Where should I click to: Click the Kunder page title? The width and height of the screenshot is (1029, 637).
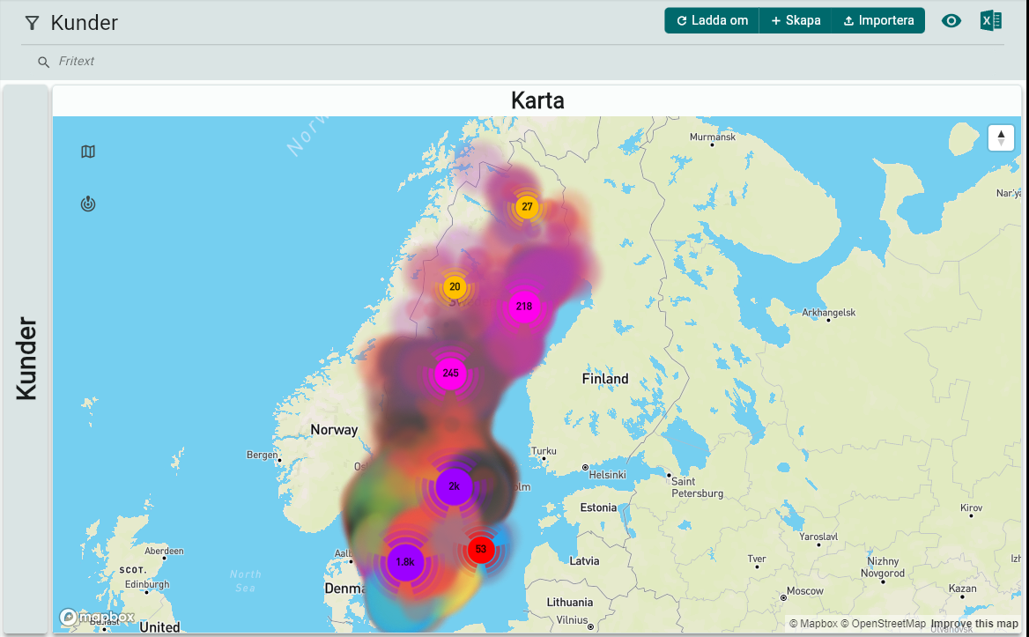click(x=84, y=23)
